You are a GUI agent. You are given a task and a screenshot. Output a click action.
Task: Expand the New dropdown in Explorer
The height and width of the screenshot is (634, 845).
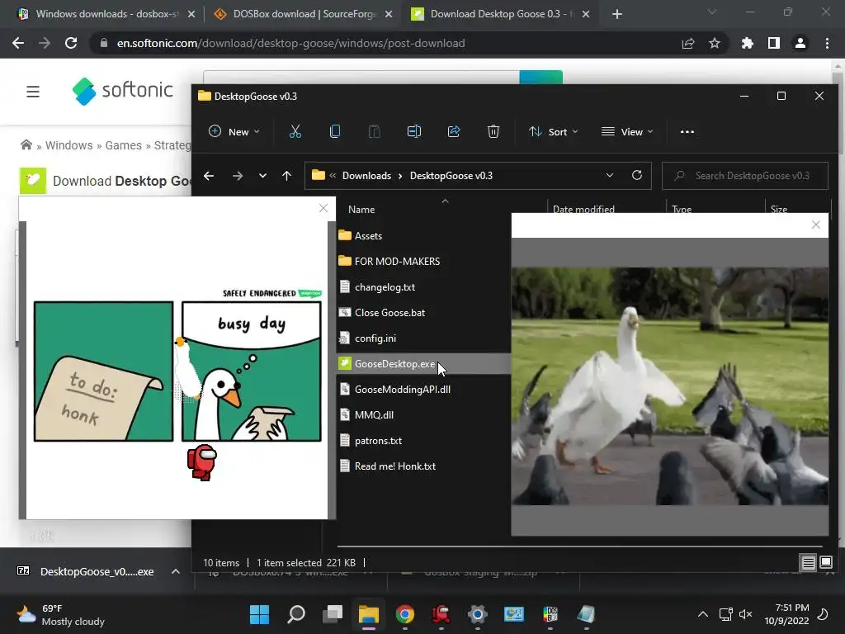click(234, 131)
